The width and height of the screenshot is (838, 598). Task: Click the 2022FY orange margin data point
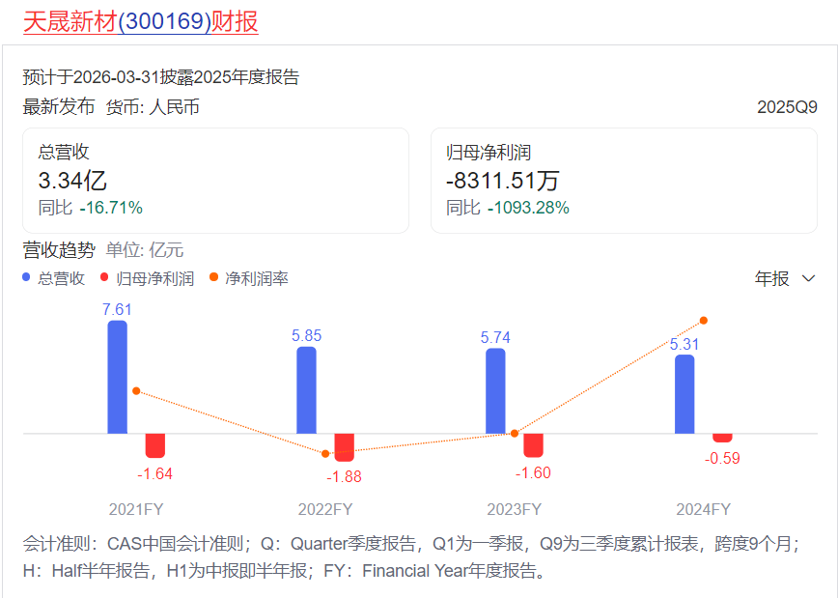(325, 454)
